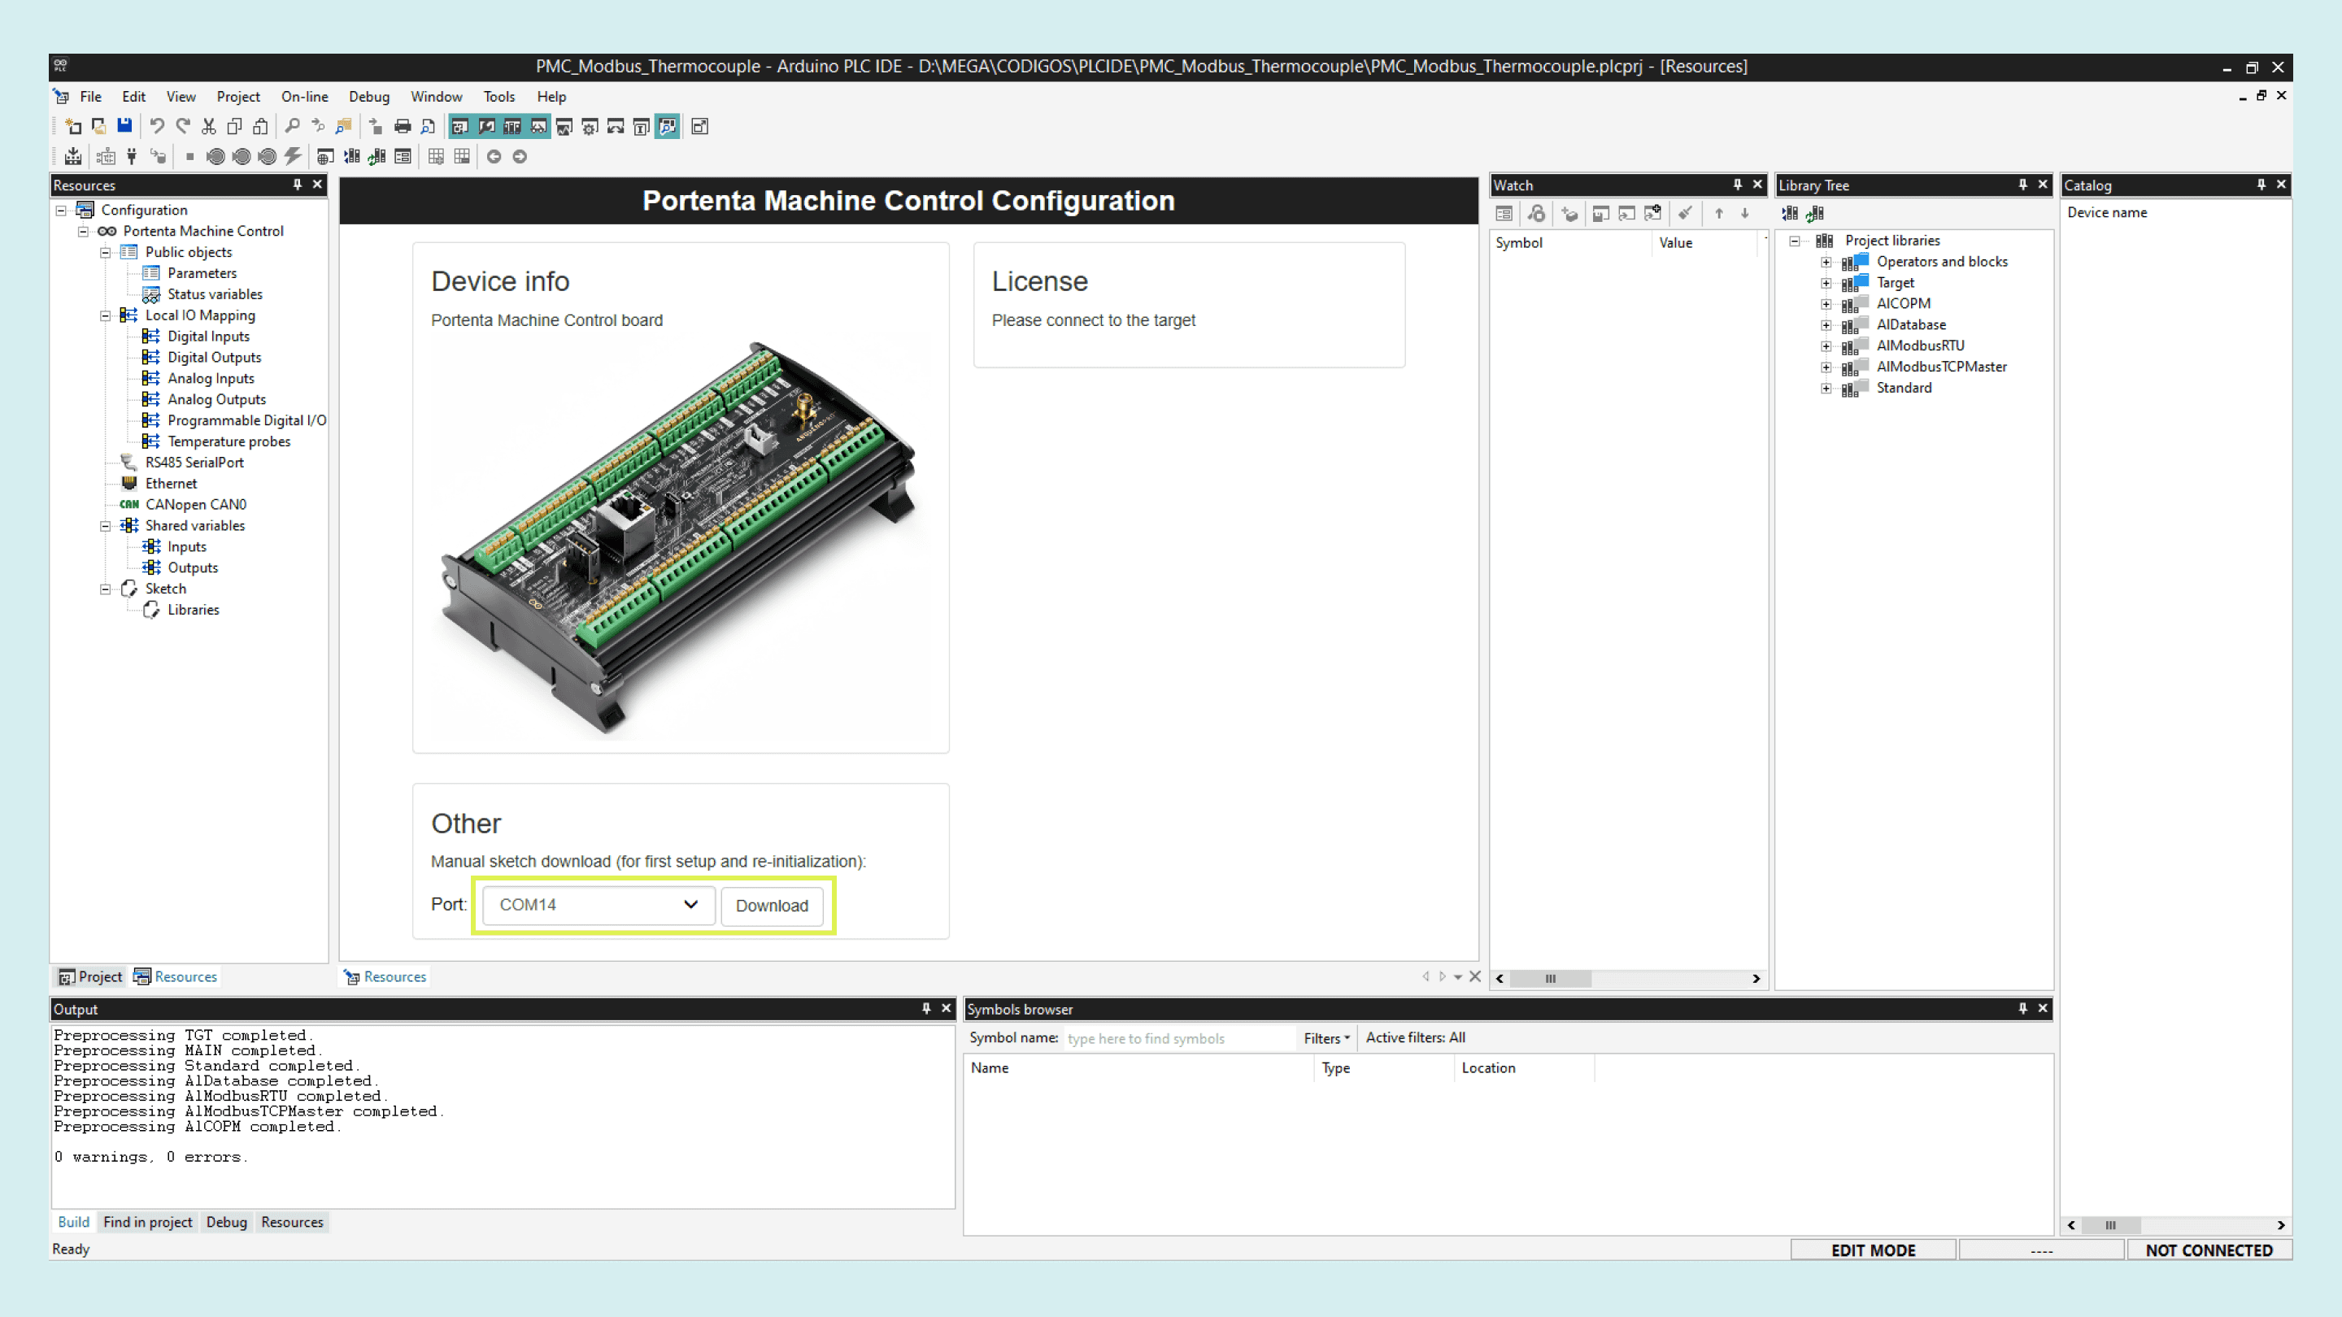Image resolution: width=2342 pixels, height=1317 pixels.
Task: Cut selection with the scissors icon
Action: pos(207,126)
